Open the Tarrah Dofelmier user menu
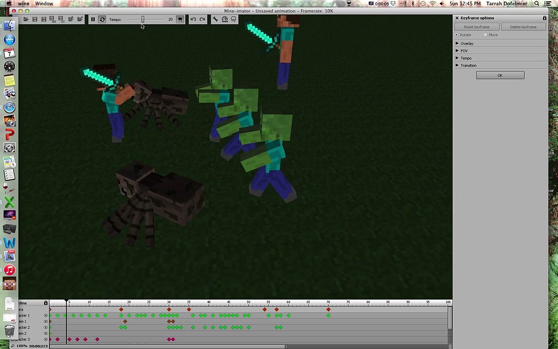Viewport: 558px width, 349px height. [507, 3]
